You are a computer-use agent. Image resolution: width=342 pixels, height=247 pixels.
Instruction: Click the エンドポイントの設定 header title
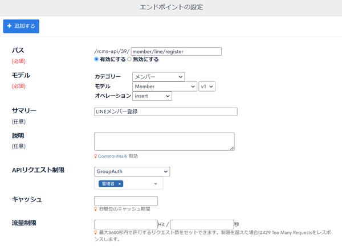coord(171,7)
